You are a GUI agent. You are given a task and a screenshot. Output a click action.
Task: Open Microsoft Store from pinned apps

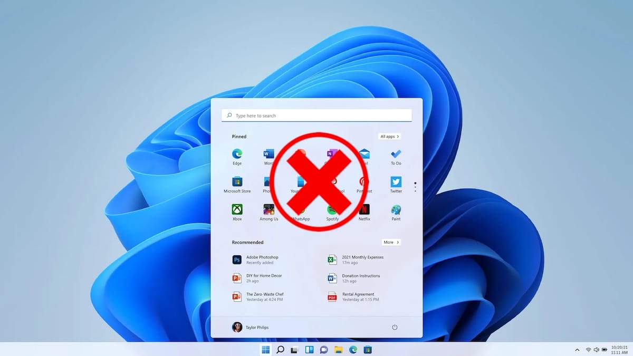pos(237,185)
